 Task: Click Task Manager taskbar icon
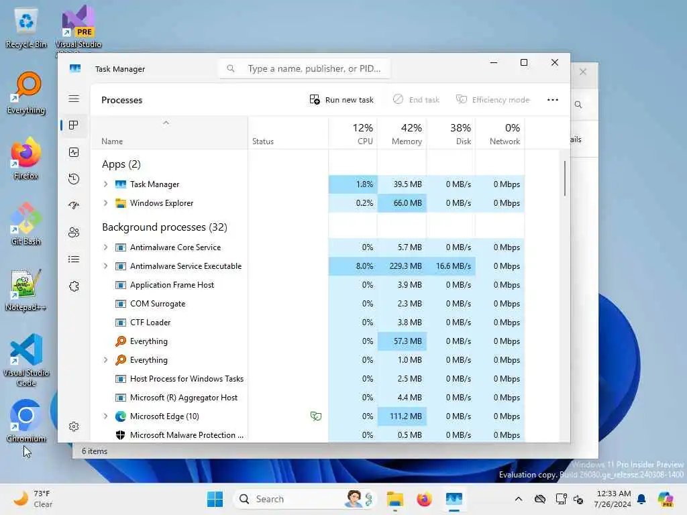click(x=454, y=499)
